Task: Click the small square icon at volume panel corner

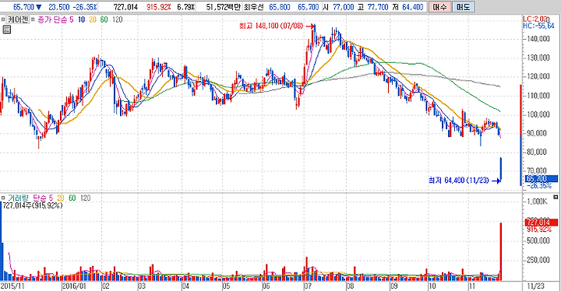Action: coord(556,197)
